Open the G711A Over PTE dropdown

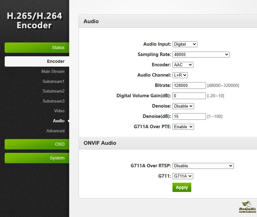(183, 127)
